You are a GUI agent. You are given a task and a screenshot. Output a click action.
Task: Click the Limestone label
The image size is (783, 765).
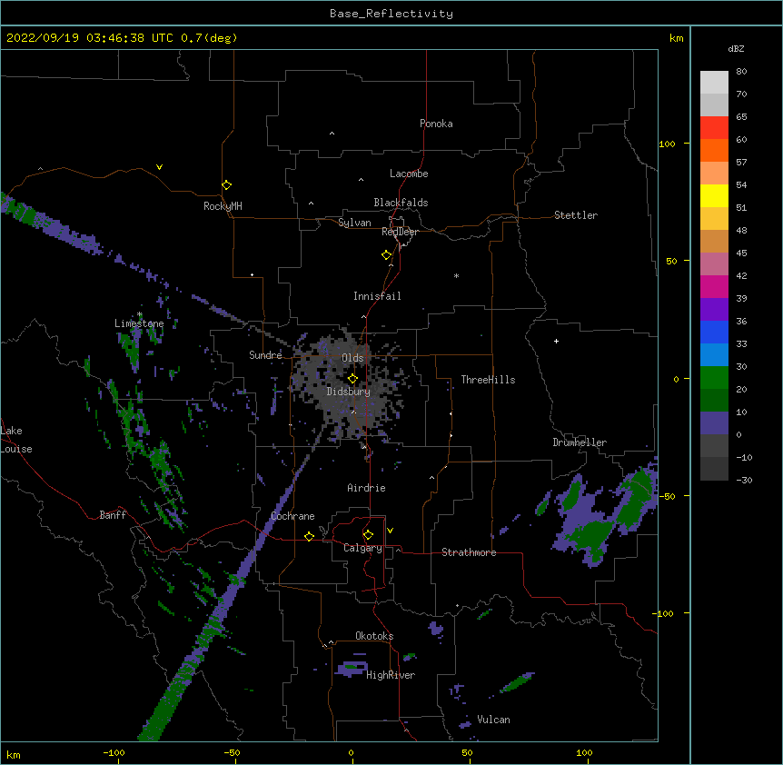click(x=139, y=323)
